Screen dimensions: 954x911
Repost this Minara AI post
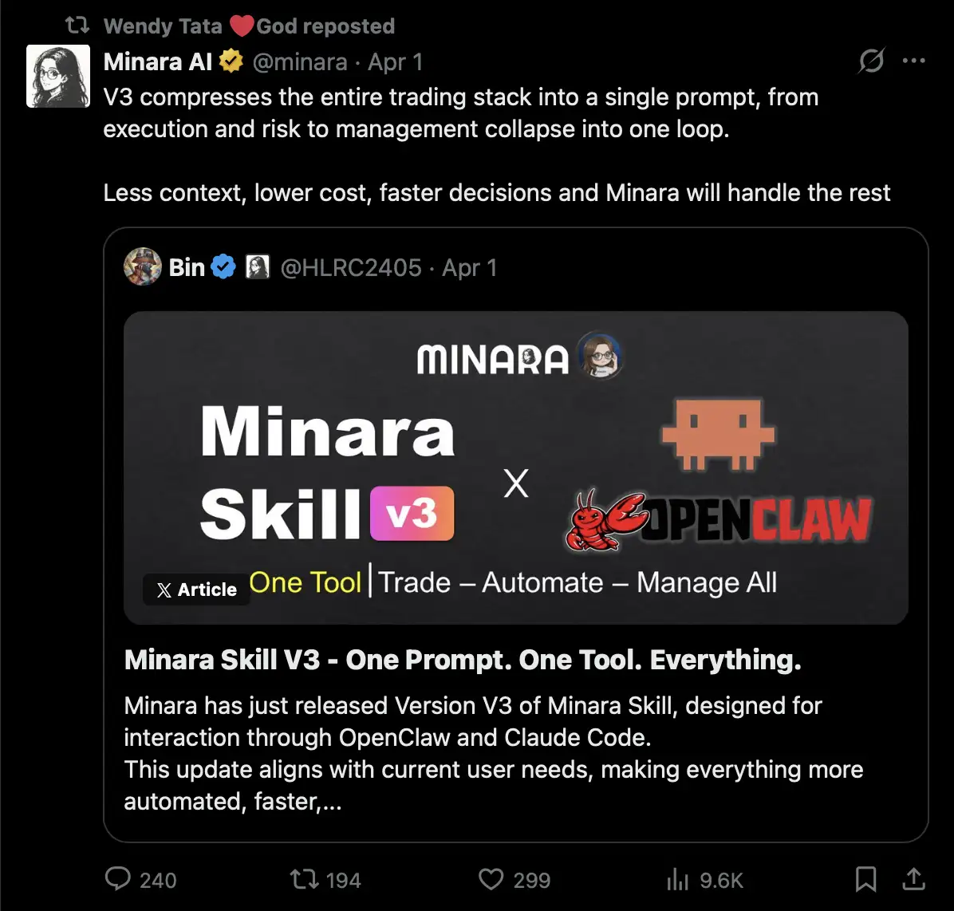[303, 879]
